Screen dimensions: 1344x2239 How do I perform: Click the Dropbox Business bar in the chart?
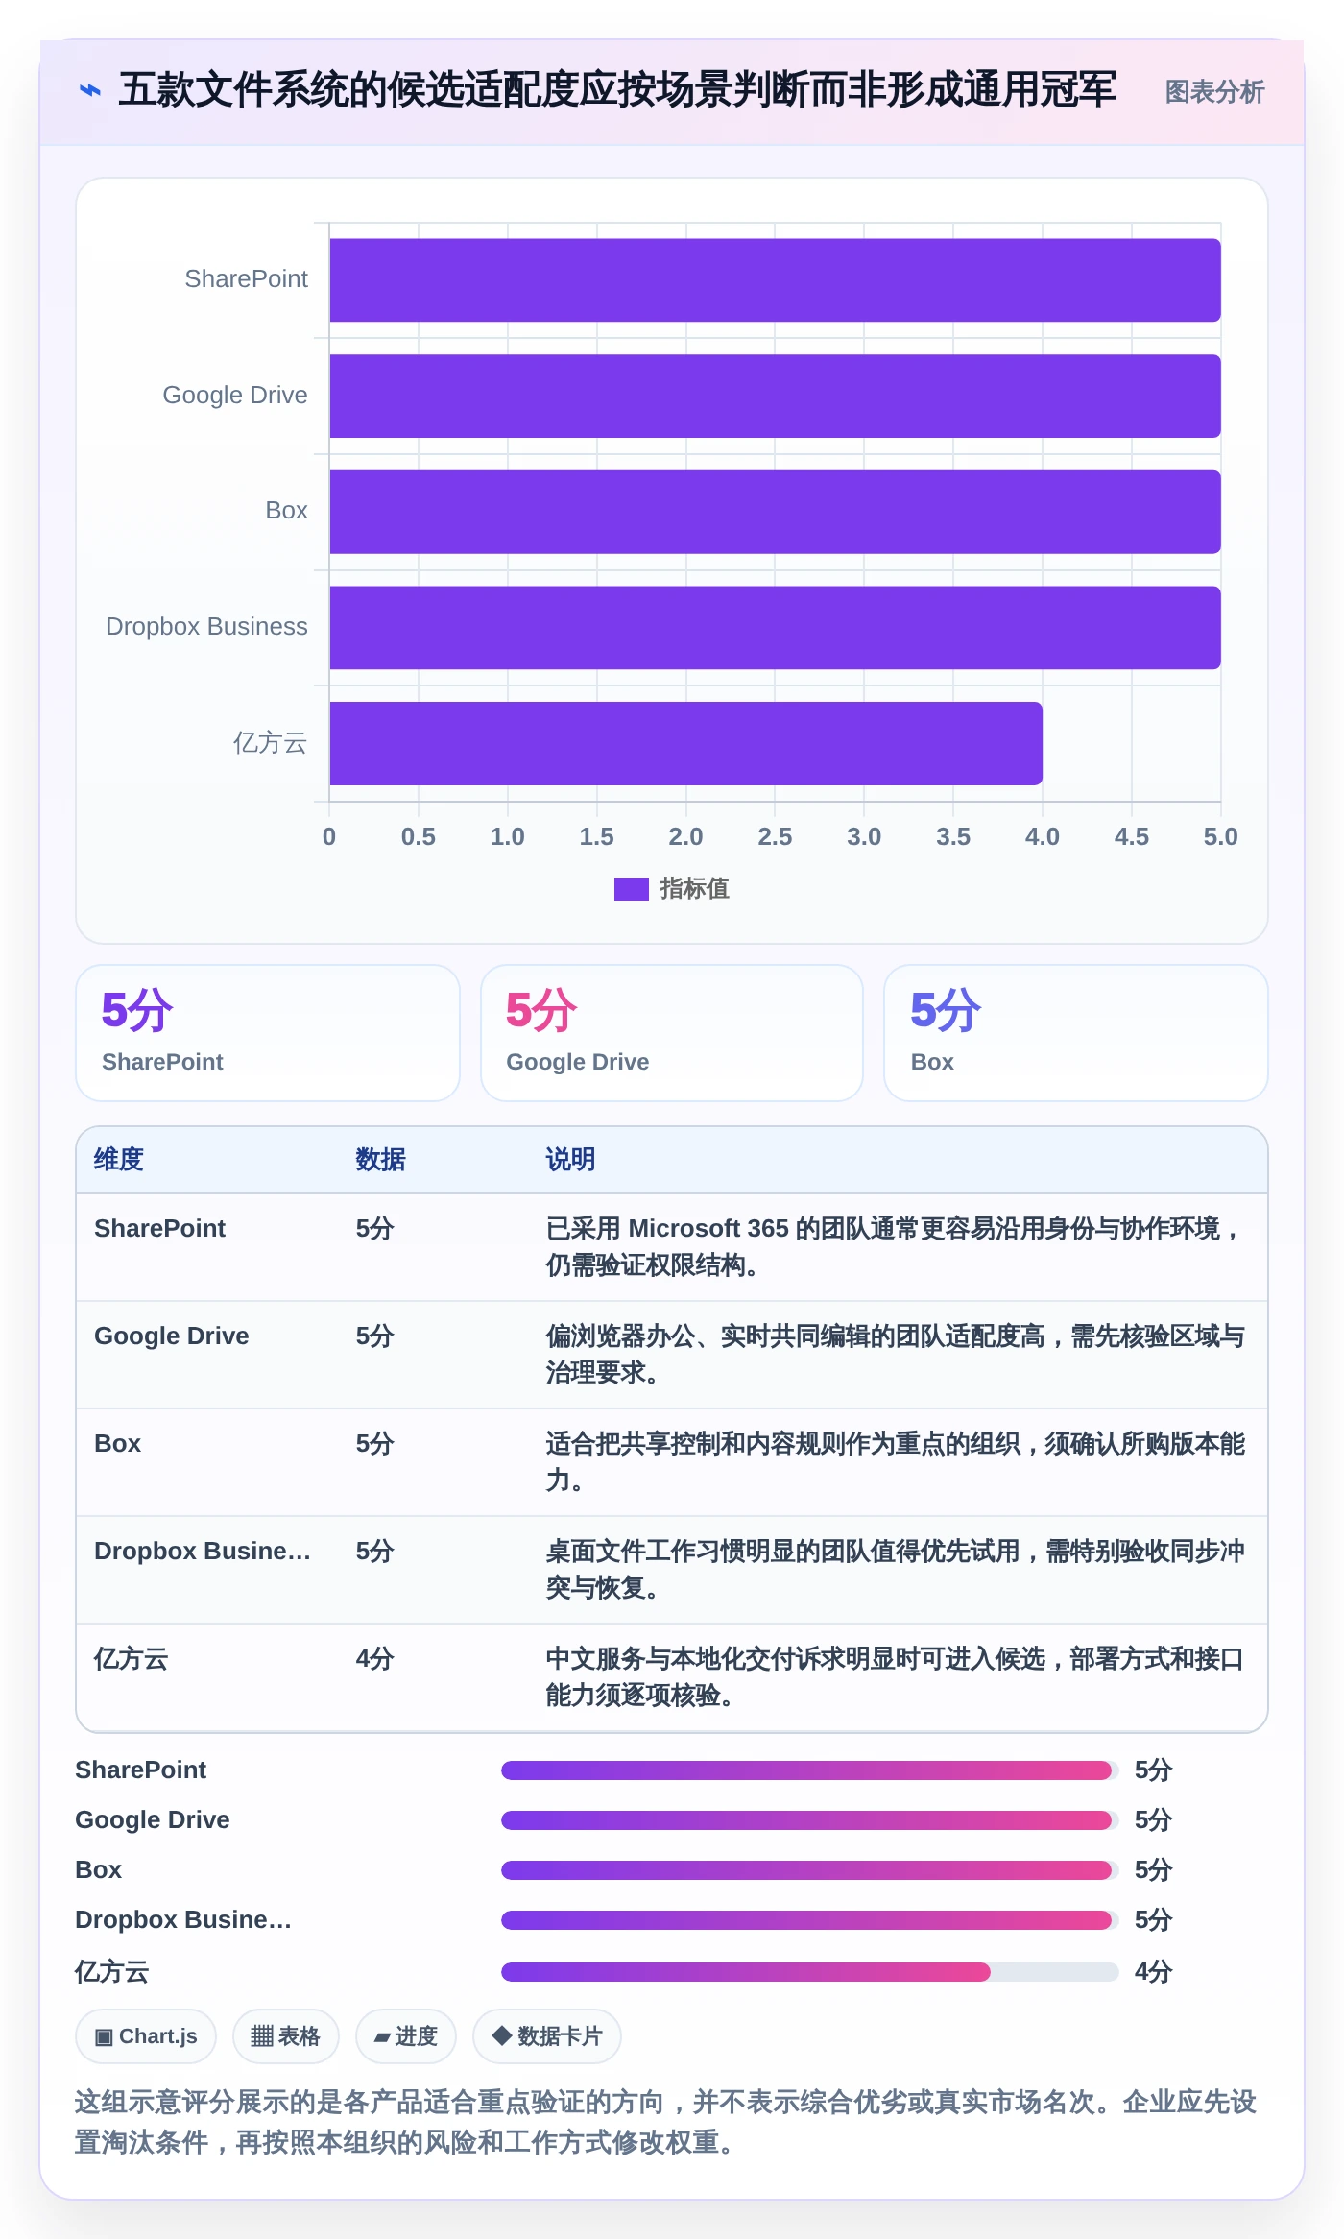coord(775,627)
